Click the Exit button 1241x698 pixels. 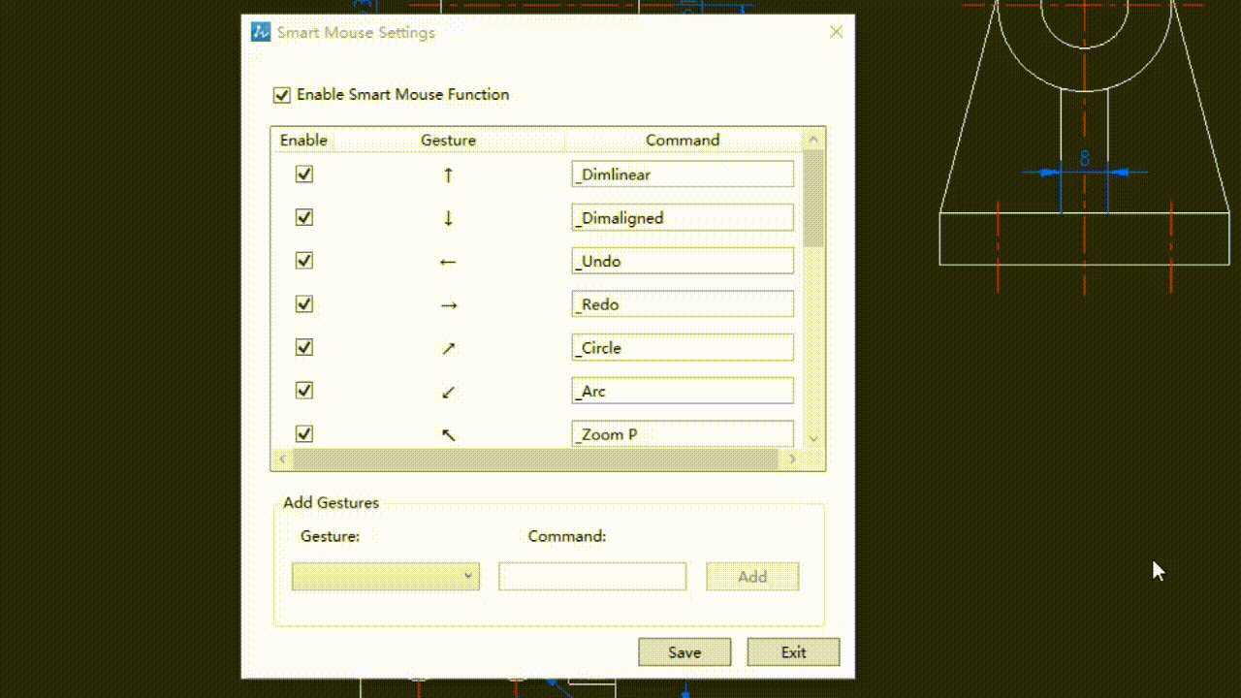click(x=793, y=652)
